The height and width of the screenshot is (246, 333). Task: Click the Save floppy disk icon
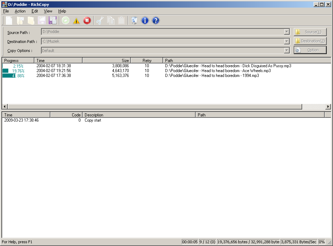[42, 20]
